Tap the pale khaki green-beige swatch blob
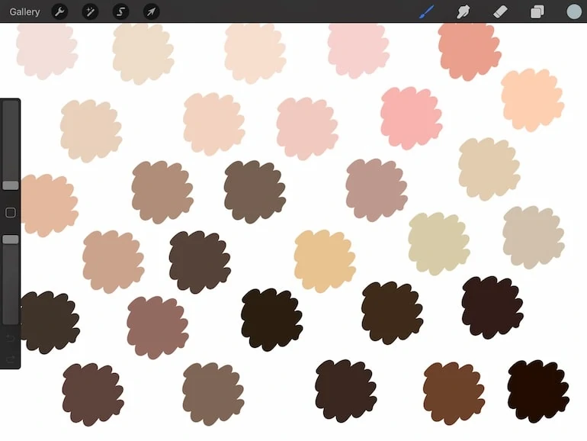 tap(439, 243)
